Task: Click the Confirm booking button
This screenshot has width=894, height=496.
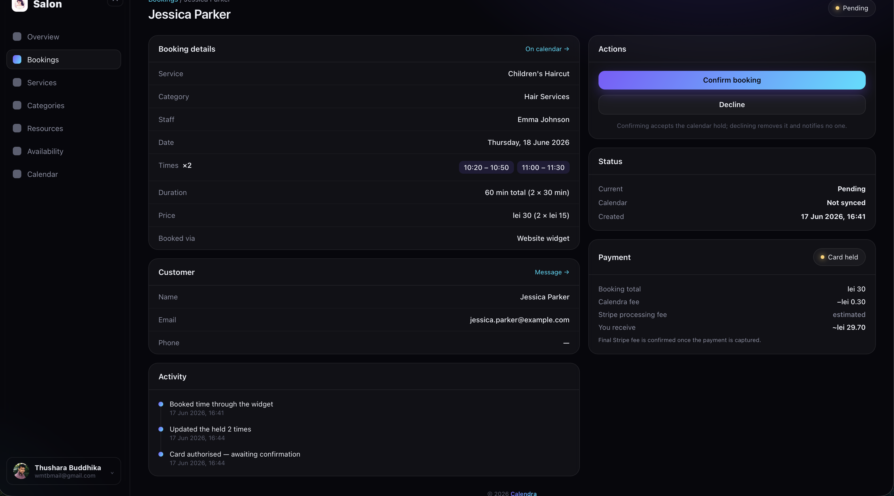Action: point(732,80)
